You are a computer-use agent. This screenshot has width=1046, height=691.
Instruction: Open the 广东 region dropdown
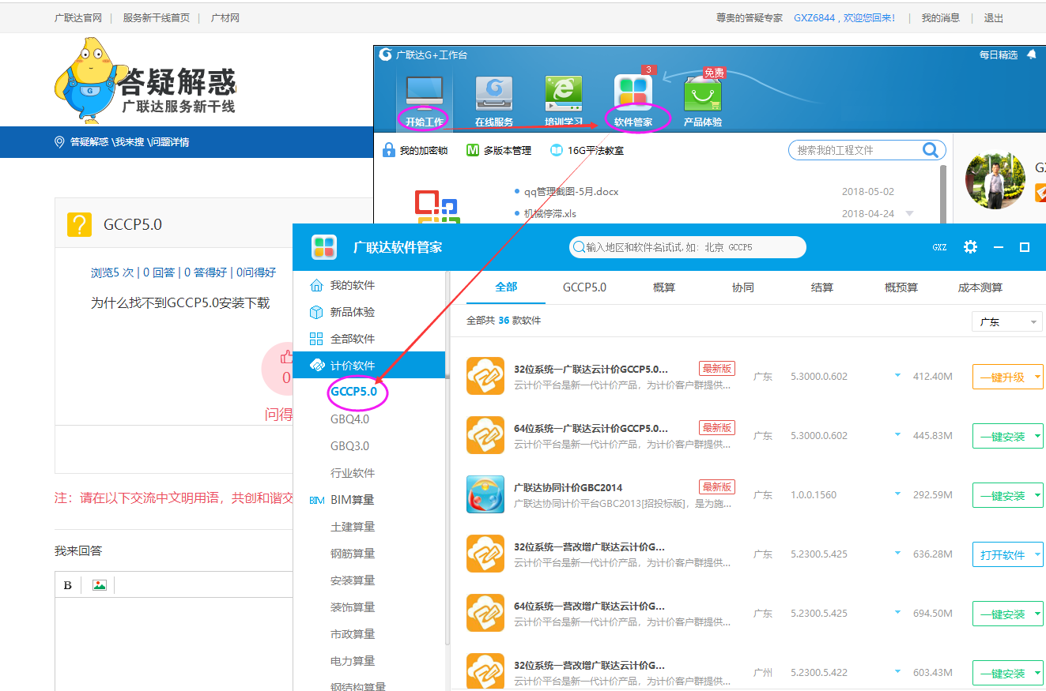point(1007,322)
